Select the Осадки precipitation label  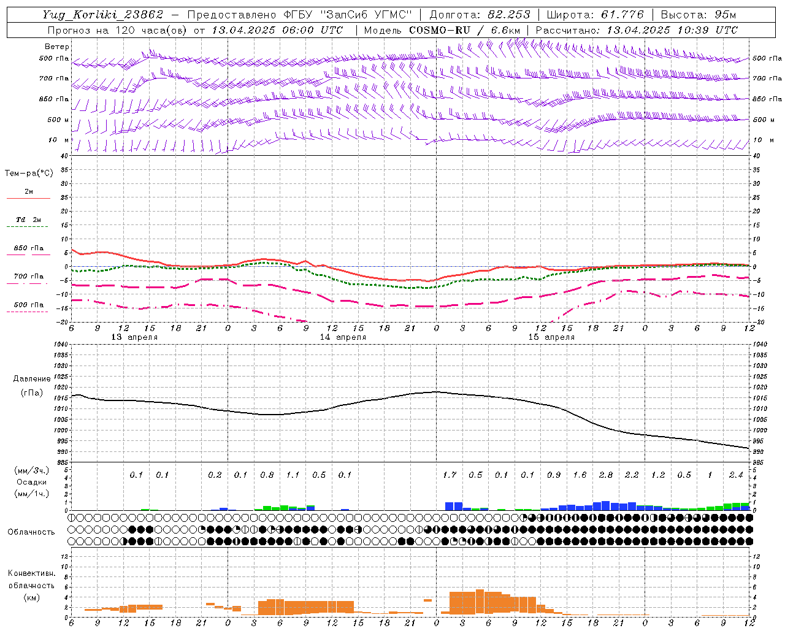[x=32, y=482]
